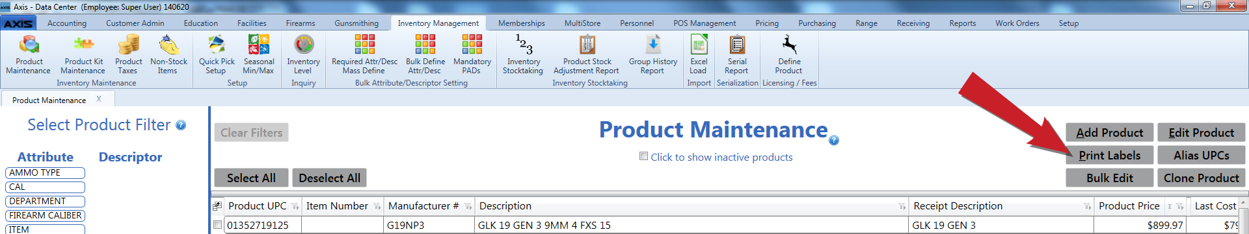Screen dimensions: 1249x234
Task: Open Seasonal Min/Max setup
Action: tap(258, 54)
